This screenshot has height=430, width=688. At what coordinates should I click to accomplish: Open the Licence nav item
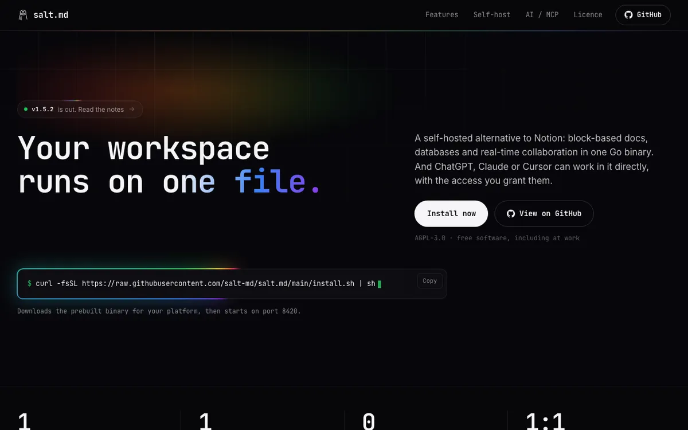[588, 15]
